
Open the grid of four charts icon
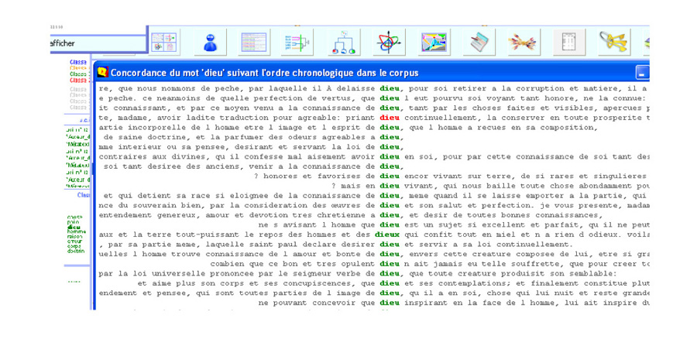coord(164,42)
